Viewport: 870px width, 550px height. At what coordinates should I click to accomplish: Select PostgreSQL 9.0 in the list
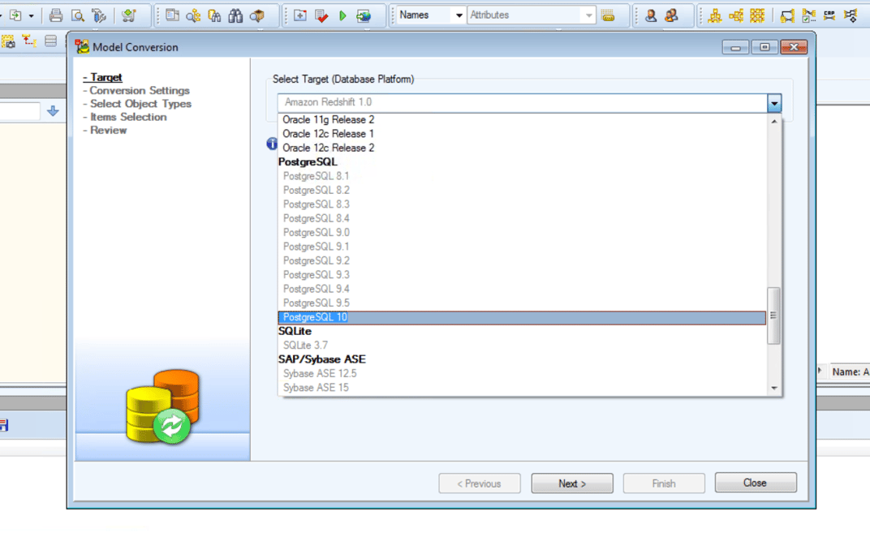(x=522, y=232)
